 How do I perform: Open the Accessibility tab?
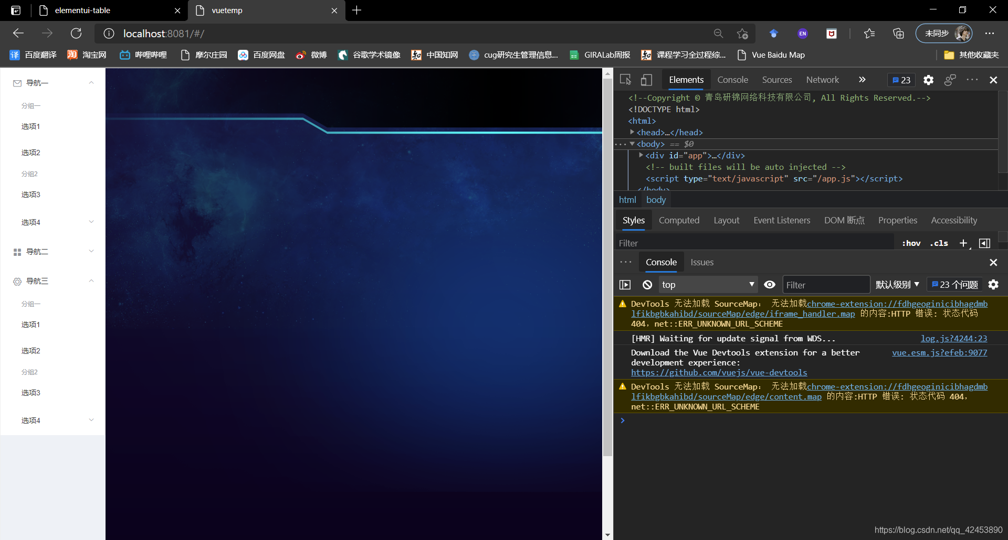click(954, 220)
